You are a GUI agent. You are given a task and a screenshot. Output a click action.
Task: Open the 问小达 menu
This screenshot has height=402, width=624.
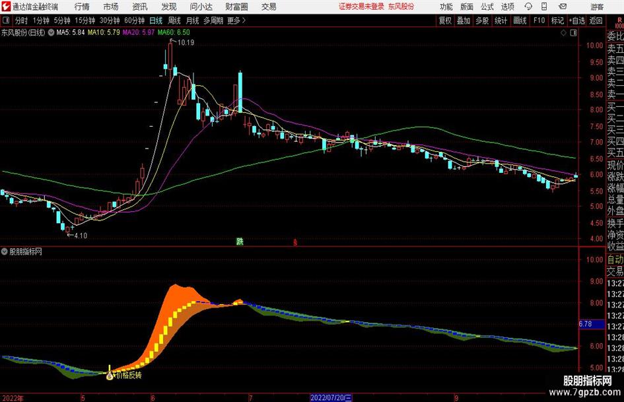(201, 7)
